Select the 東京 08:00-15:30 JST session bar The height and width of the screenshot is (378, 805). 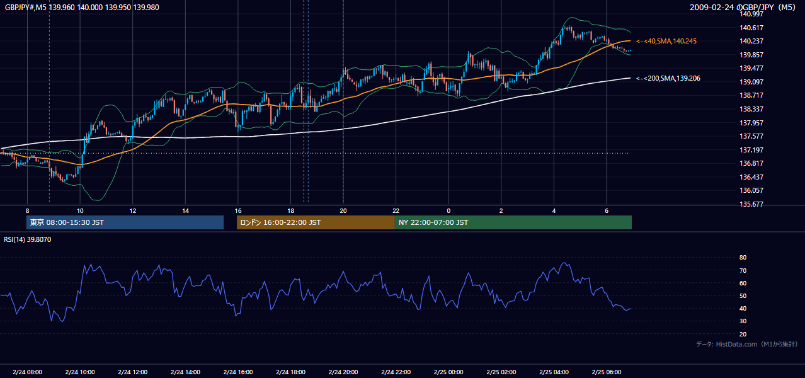pyautogui.click(x=125, y=222)
